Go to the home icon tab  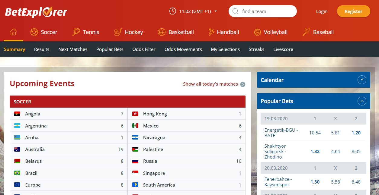(x=13, y=32)
